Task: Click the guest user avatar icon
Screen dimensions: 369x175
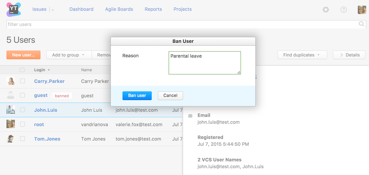Action: click(11, 96)
